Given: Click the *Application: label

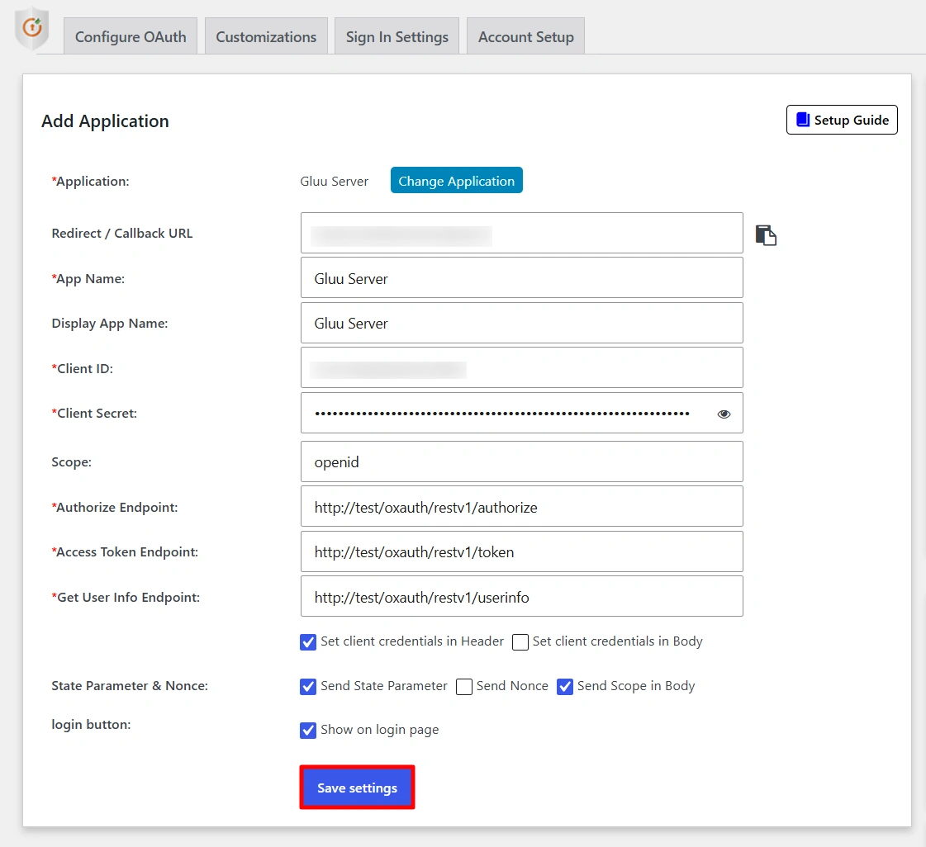Looking at the screenshot, I should click(90, 181).
